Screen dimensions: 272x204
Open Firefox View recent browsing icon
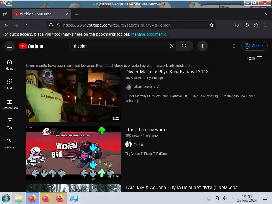coord(5,14)
